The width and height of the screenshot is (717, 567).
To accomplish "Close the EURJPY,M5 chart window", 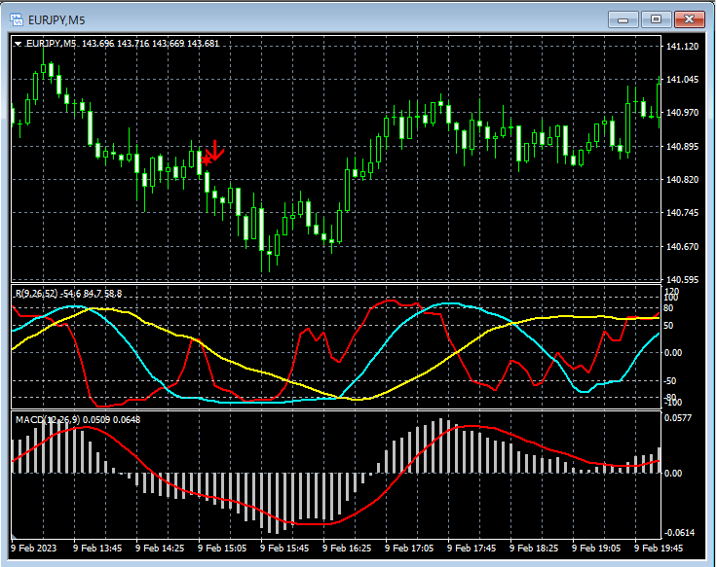I will coord(690,18).
